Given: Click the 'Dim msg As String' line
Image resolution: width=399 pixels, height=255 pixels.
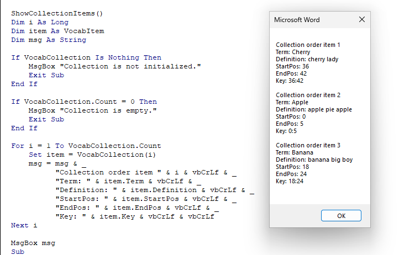Looking at the screenshot, I should coord(49,40).
